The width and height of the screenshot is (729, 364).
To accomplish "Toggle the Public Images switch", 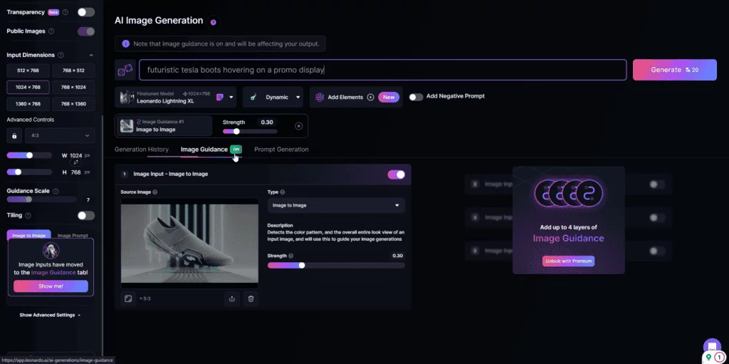I will pyautogui.click(x=86, y=31).
